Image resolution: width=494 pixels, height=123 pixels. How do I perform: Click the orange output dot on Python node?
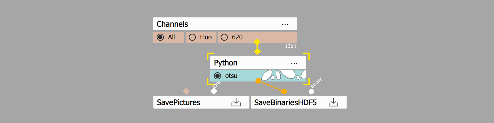click(x=258, y=81)
